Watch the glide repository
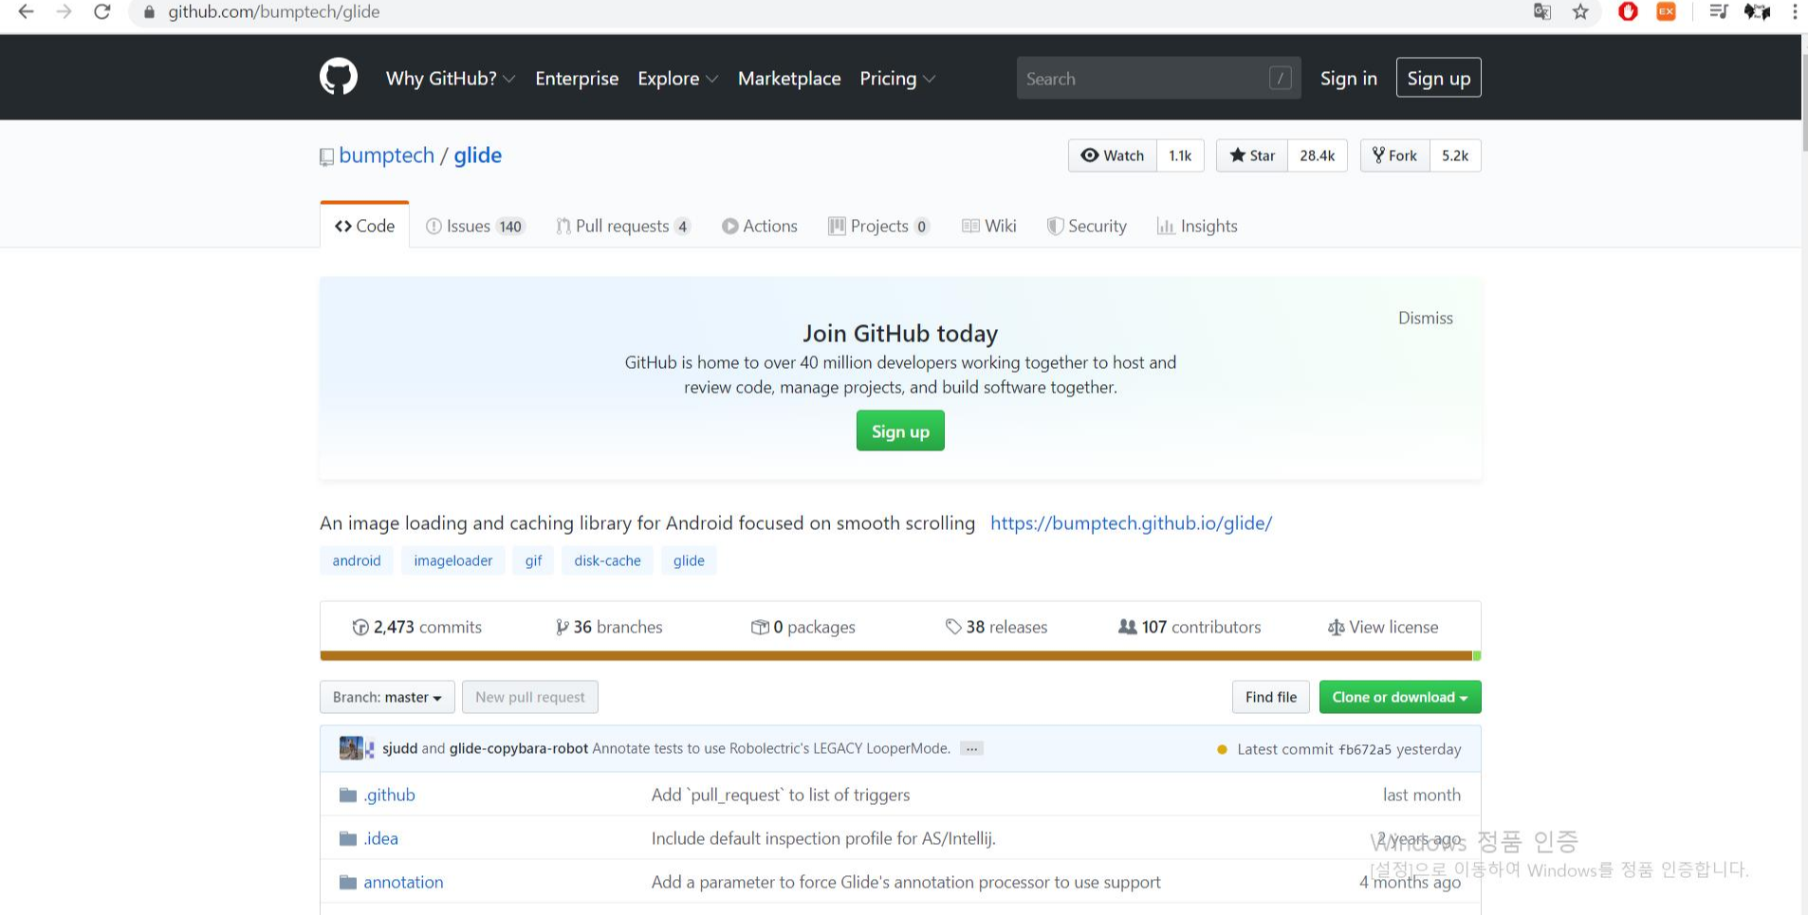The image size is (1808, 915). [1113, 156]
